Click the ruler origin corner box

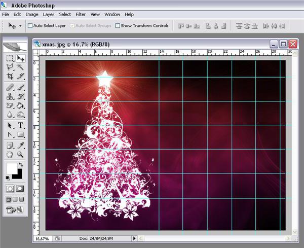(x=36, y=53)
